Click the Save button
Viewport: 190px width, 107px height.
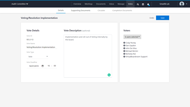pyautogui.click(x=163, y=18)
